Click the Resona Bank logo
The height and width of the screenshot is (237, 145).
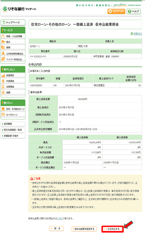click(x=20, y=9)
